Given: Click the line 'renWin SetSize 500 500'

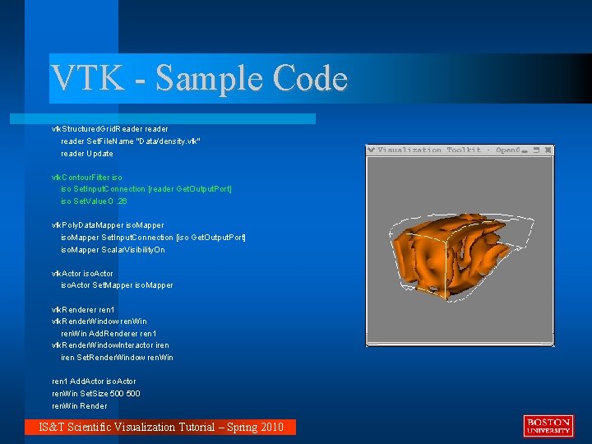Looking at the screenshot, I should tap(96, 393).
